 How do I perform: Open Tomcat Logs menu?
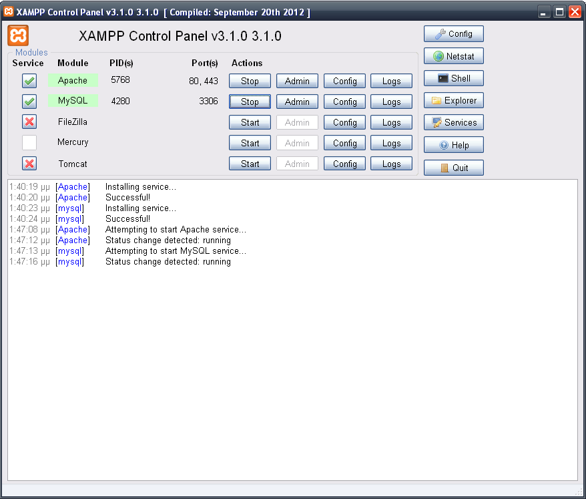point(391,164)
